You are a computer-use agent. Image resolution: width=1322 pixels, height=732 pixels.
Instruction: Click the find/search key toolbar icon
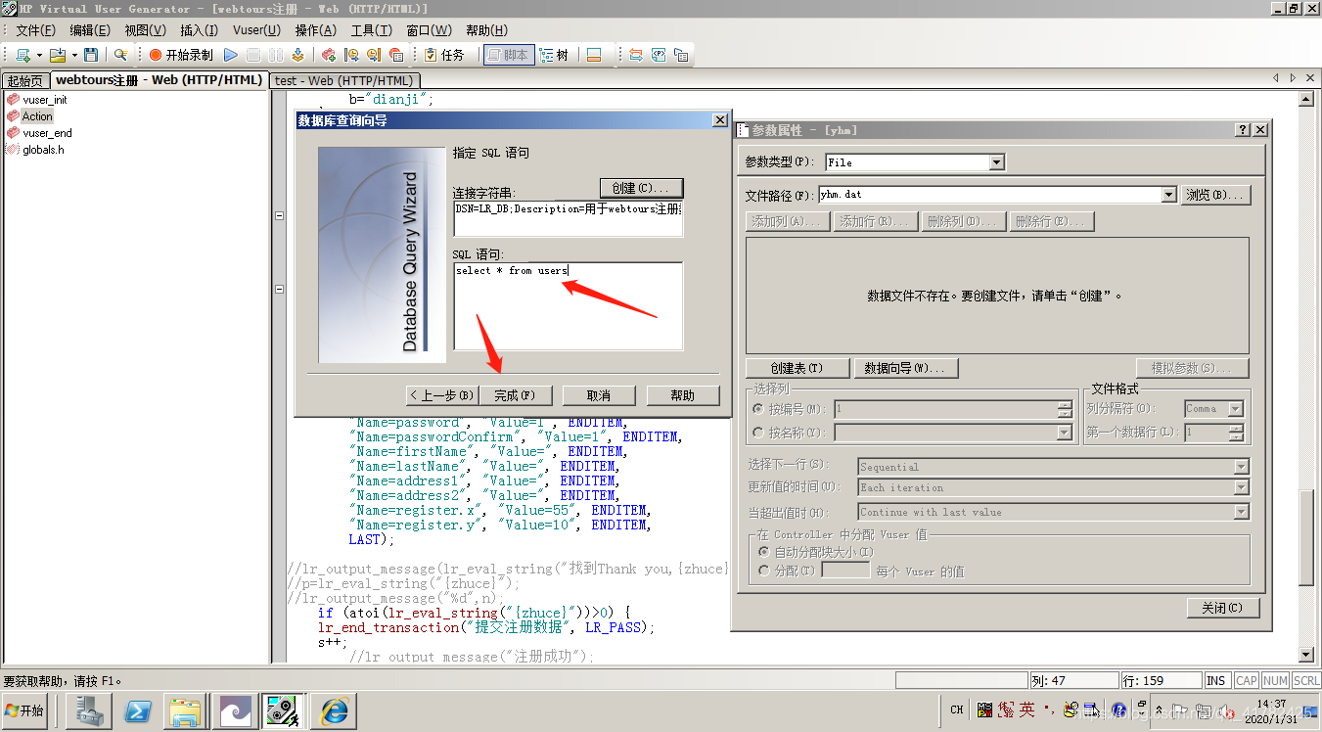pos(121,55)
